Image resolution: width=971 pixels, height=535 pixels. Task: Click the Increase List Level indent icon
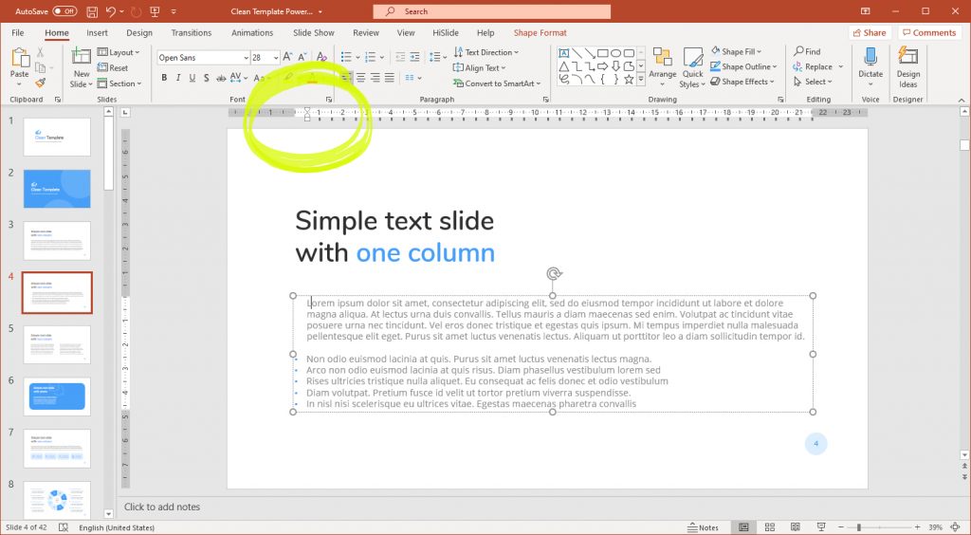[x=415, y=57]
